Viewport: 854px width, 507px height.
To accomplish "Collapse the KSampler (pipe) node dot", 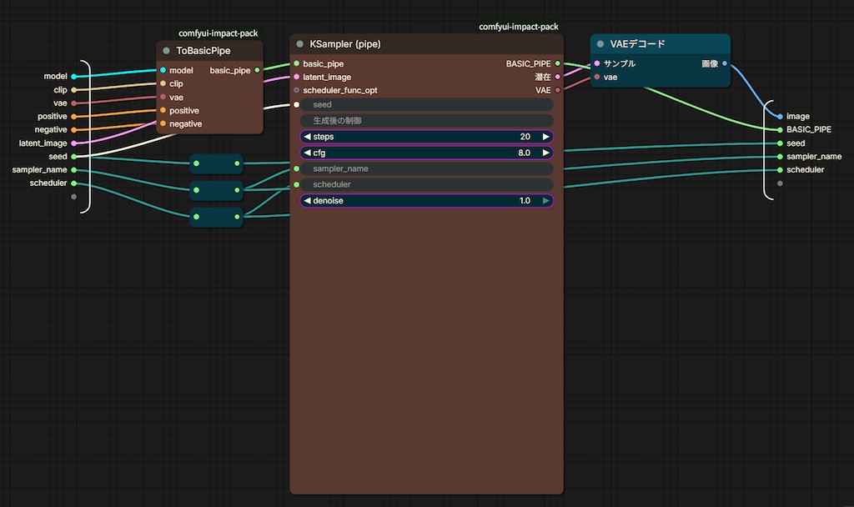I will [x=299, y=43].
